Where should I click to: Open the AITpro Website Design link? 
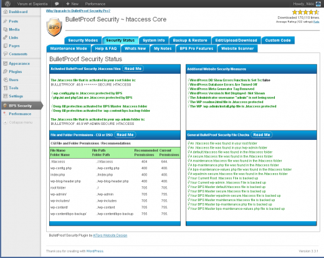tap(110, 236)
